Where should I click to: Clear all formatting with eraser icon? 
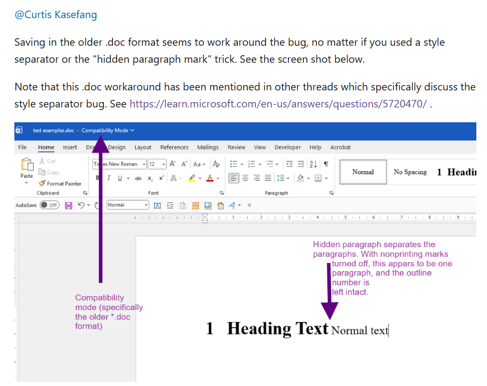click(216, 164)
